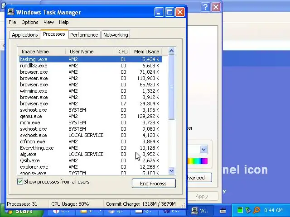
Task: Click the green CPU usage tray icon
Action: (x=240, y=210)
